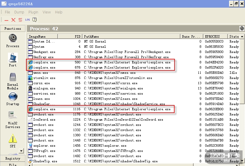245x166 pixels.
Task: Click the process list scroll up arrow
Action: coord(242,36)
